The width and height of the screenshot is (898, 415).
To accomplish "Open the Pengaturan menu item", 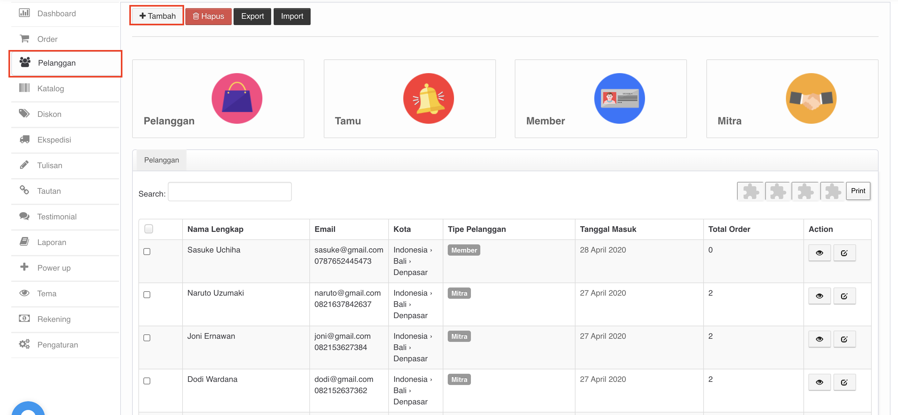I will click(58, 345).
